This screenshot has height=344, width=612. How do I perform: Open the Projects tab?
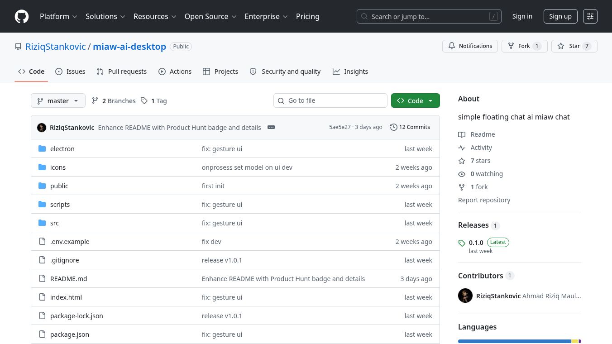point(220,72)
